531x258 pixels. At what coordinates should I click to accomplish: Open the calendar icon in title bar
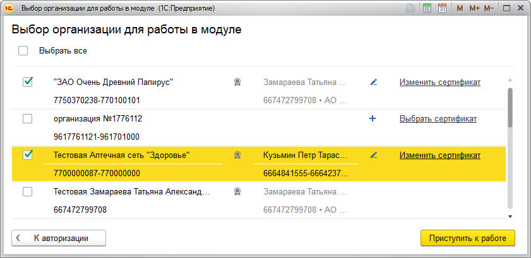coord(442,9)
